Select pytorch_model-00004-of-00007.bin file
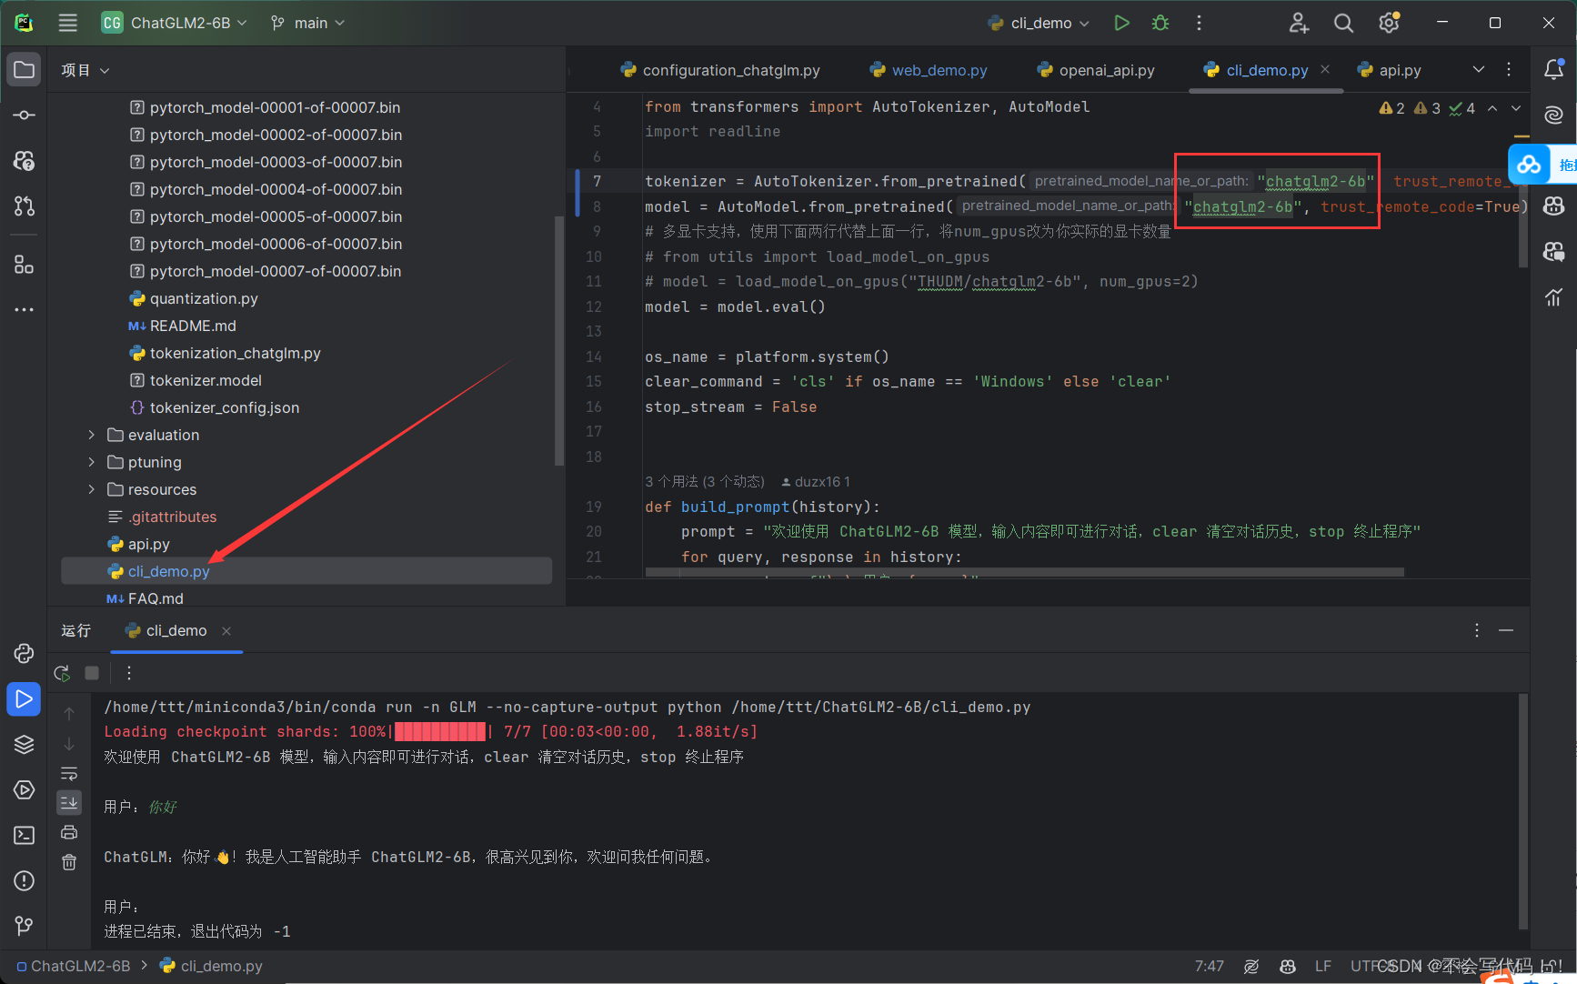1577x984 pixels. click(276, 189)
